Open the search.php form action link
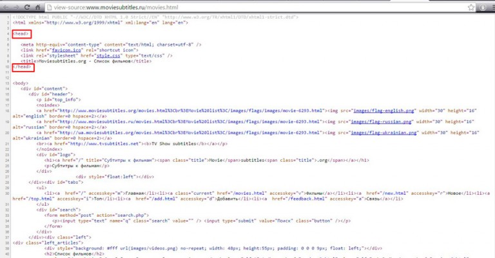This screenshot has width=495, height=258. tap(131, 214)
